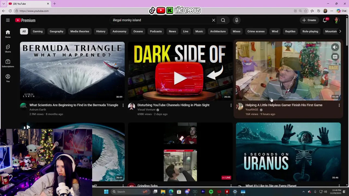Start voice search with the microphone
This screenshot has height=196, width=349.
tap(237, 20)
